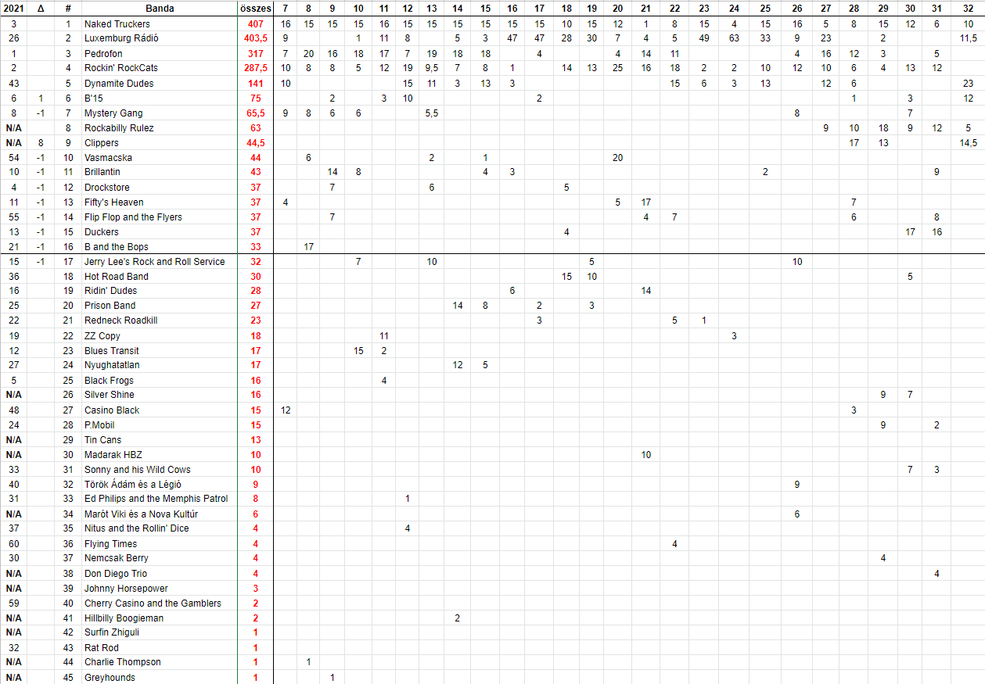Click the 'Blues Transit' band cell
The height and width of the screenshot is (684, 985).
pos(160,351)
